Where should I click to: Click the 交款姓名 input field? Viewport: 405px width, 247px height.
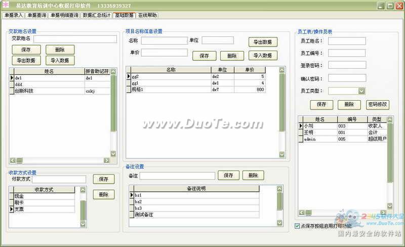point(74,39)
